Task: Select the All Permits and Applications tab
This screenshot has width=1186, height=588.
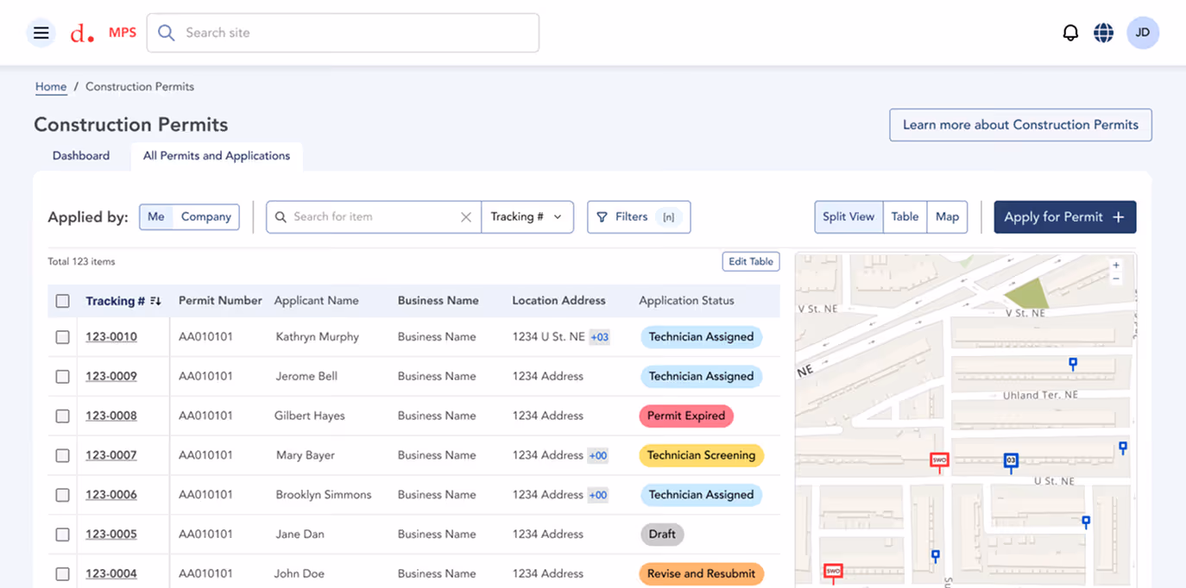Action: click(217, 155)
